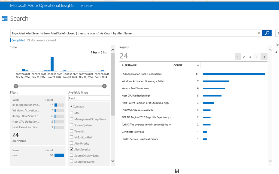
Task: Open IIS 8 Application Pool unavailable result
Action: click(142, 74)
